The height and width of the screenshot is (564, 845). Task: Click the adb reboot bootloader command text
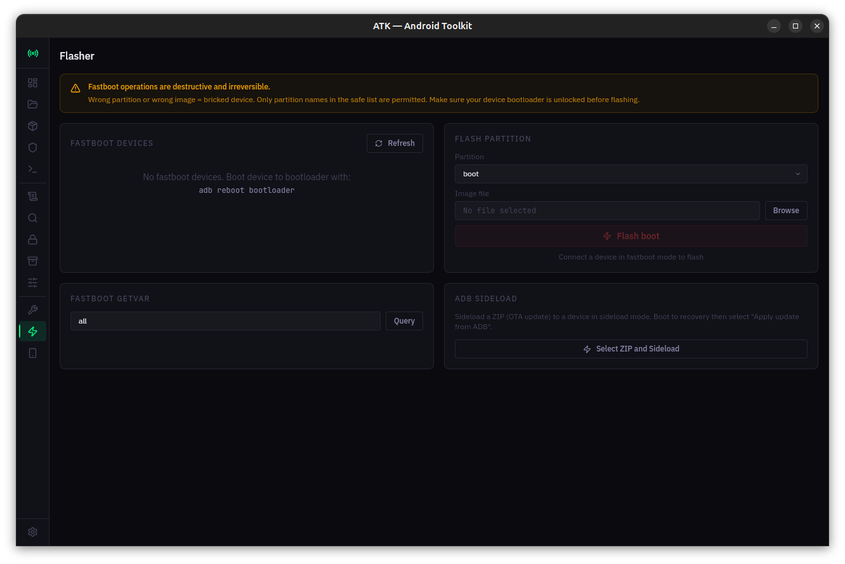click(x=247, y=190)
